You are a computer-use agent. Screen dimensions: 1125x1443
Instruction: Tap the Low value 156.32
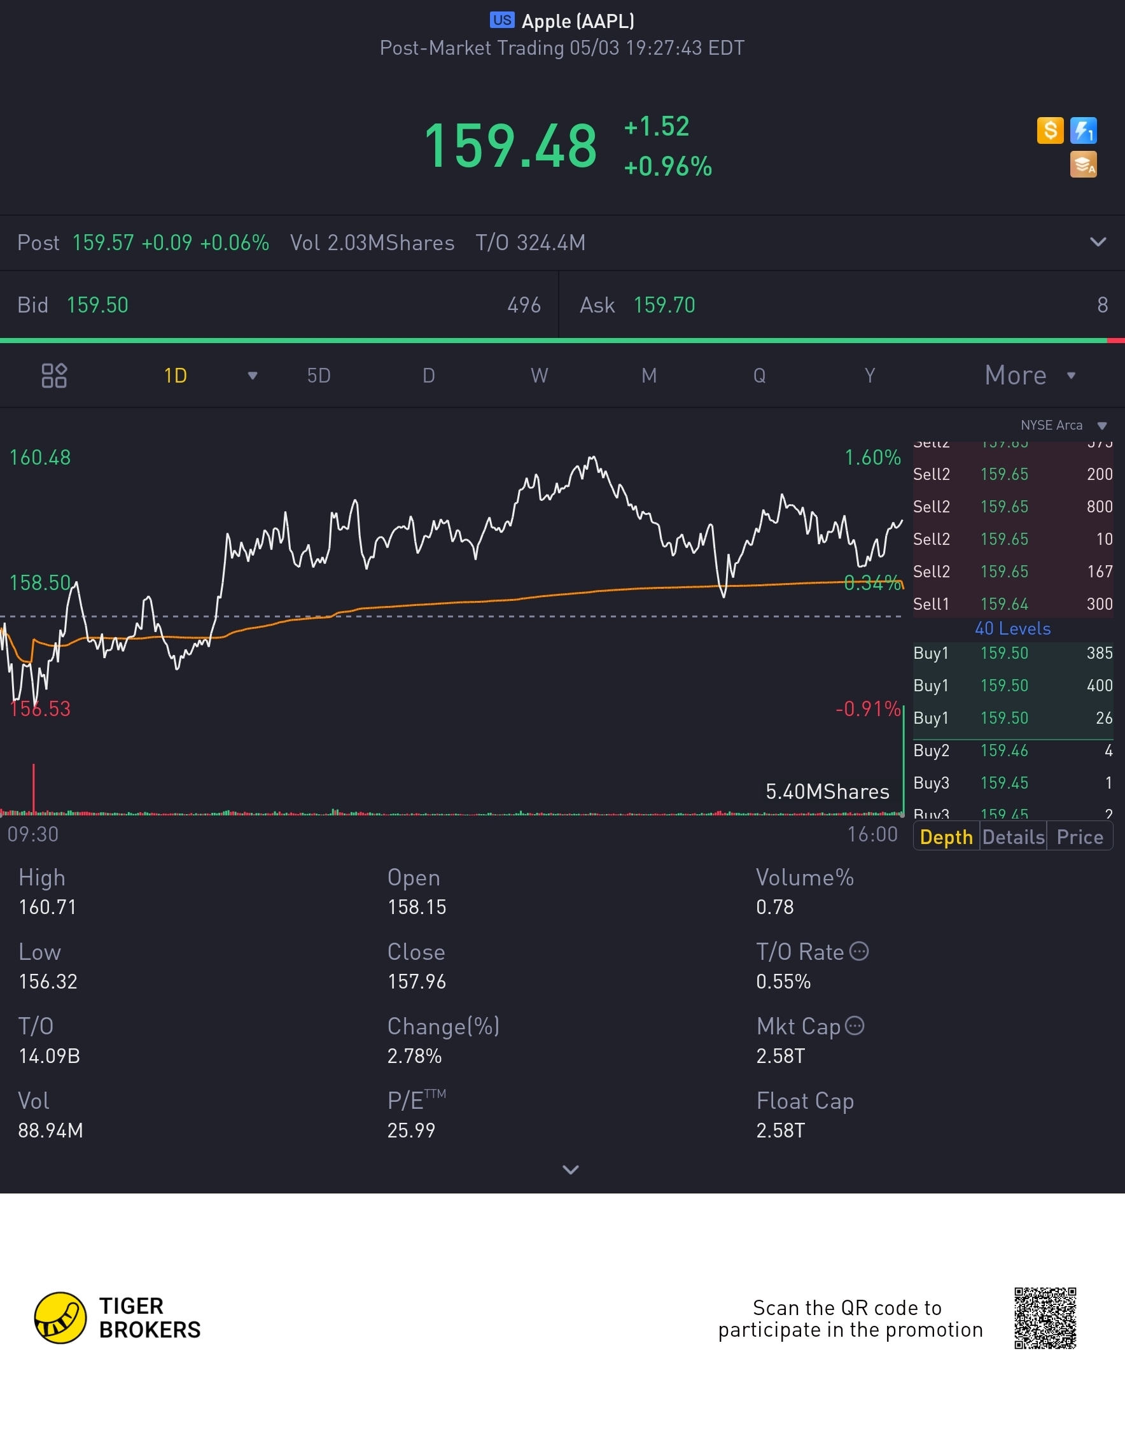[48, 982]
